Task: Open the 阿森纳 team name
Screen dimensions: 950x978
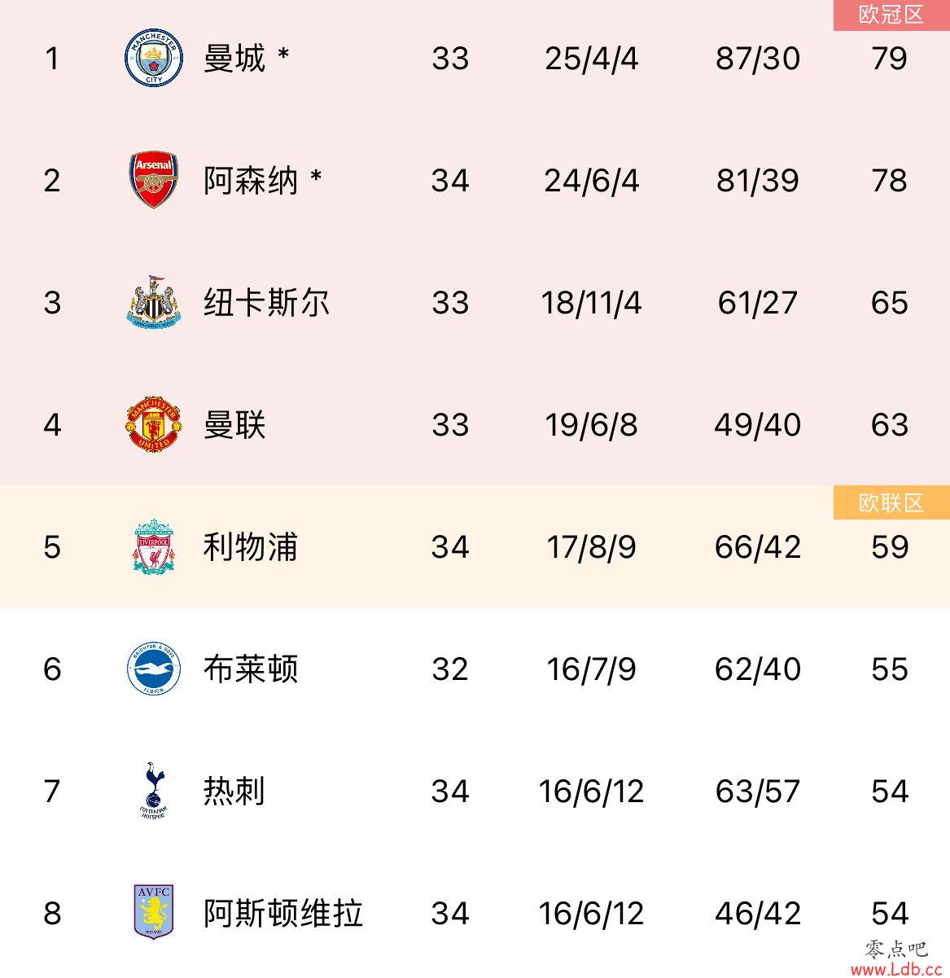Action: point(251,181)
